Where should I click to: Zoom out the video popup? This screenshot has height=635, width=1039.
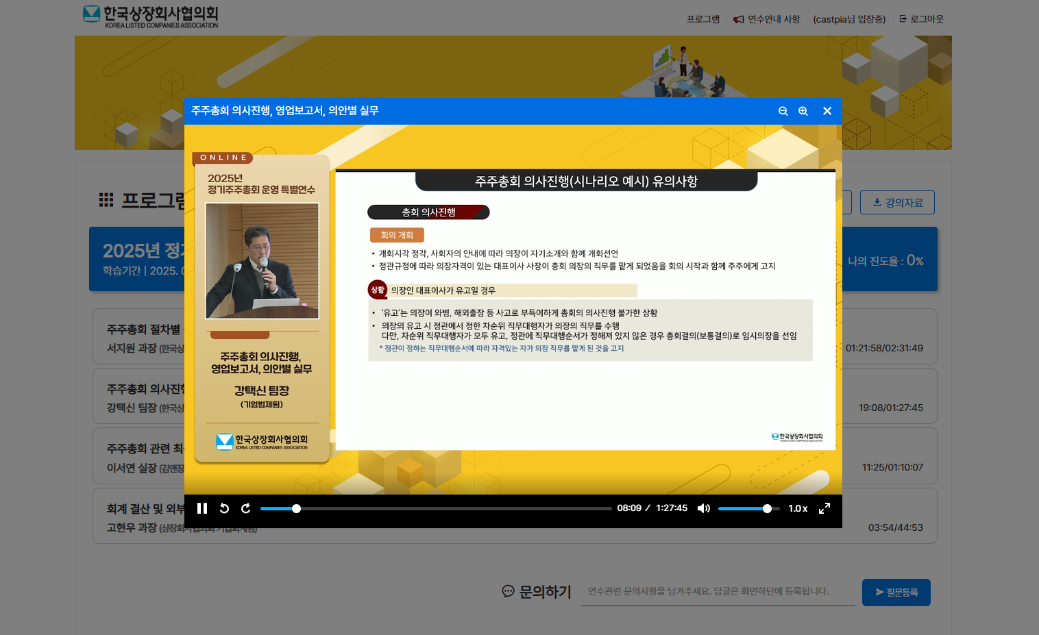(x=783, y=111)
